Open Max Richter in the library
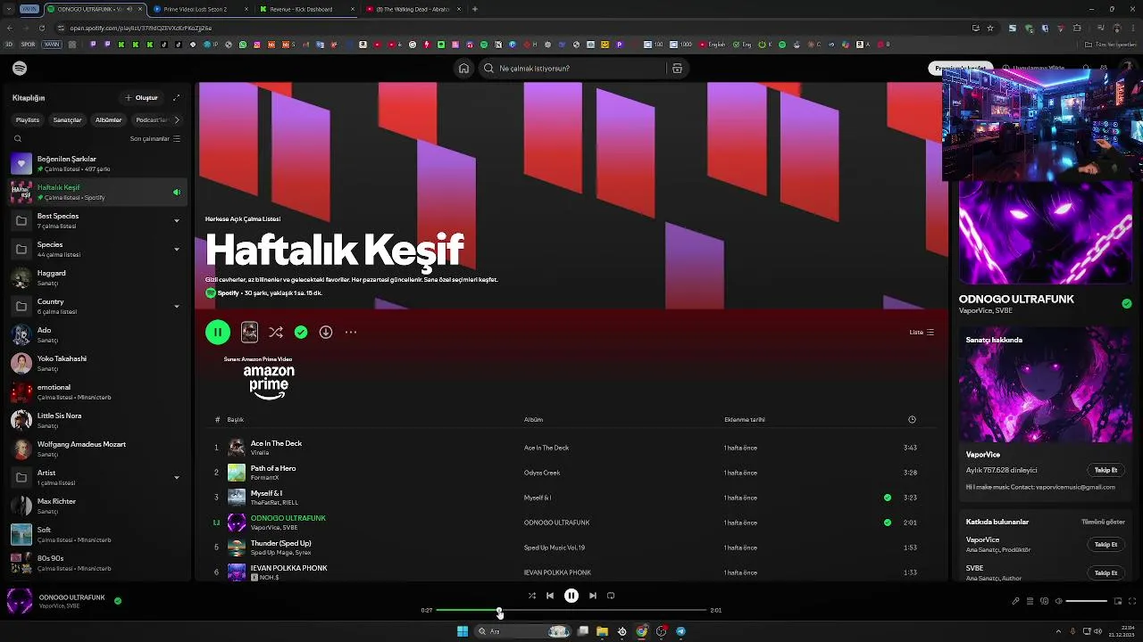This screenshot has width=1143, height=642. 96,506
